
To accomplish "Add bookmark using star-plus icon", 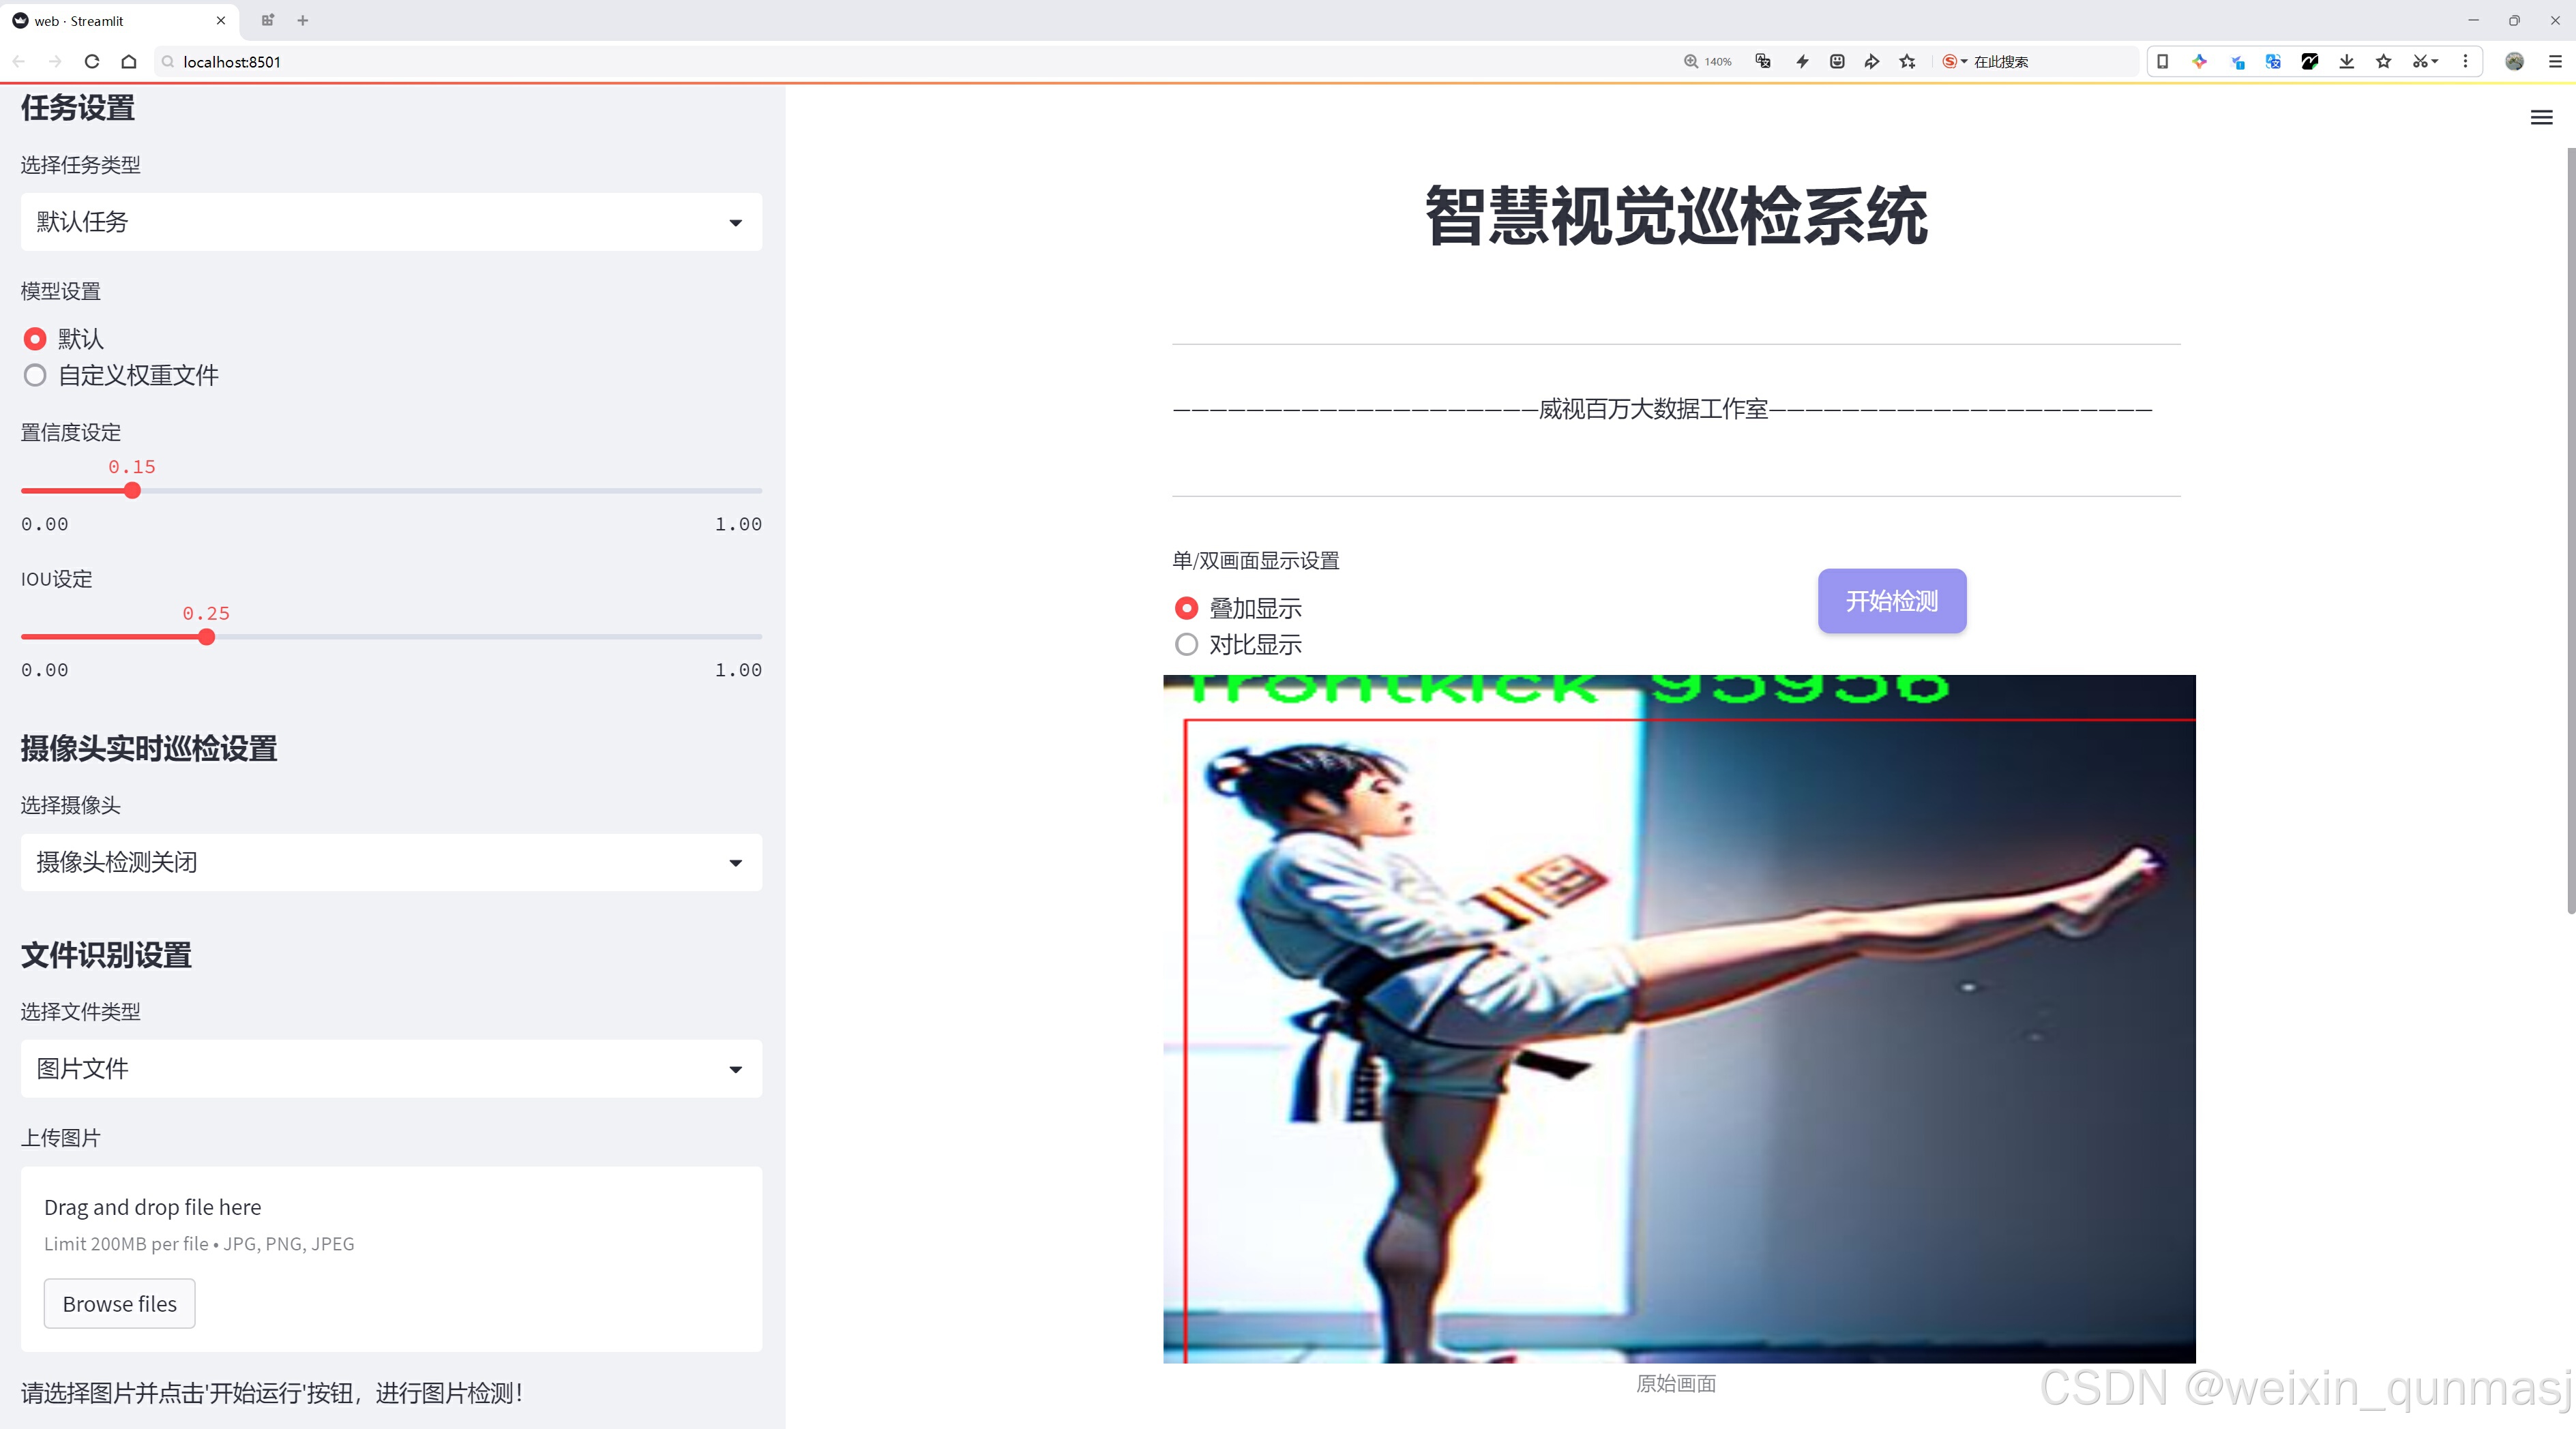I will coord(1907,62).
